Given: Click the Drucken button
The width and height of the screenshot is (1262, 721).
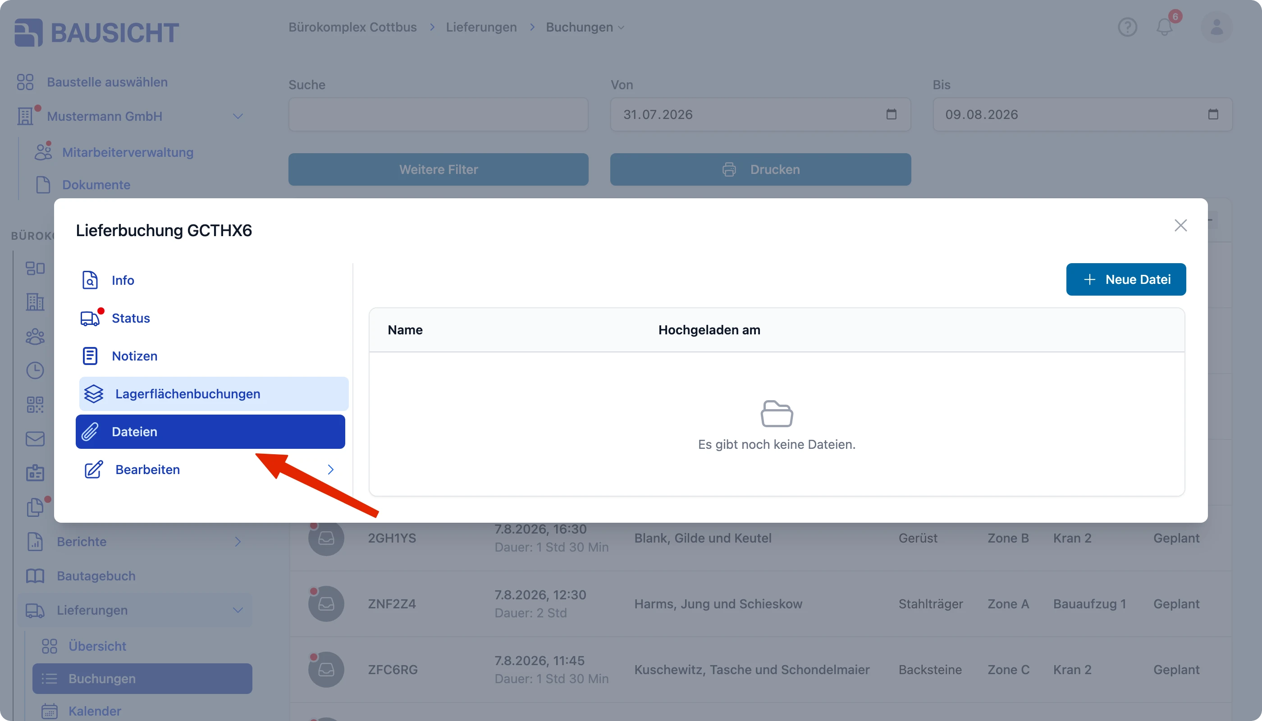Looking at the screenshot, I should point(760,169).
